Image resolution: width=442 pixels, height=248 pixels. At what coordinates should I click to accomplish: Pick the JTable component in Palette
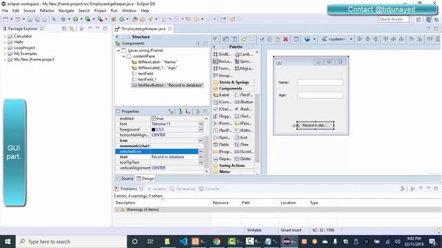click(221, 145)
